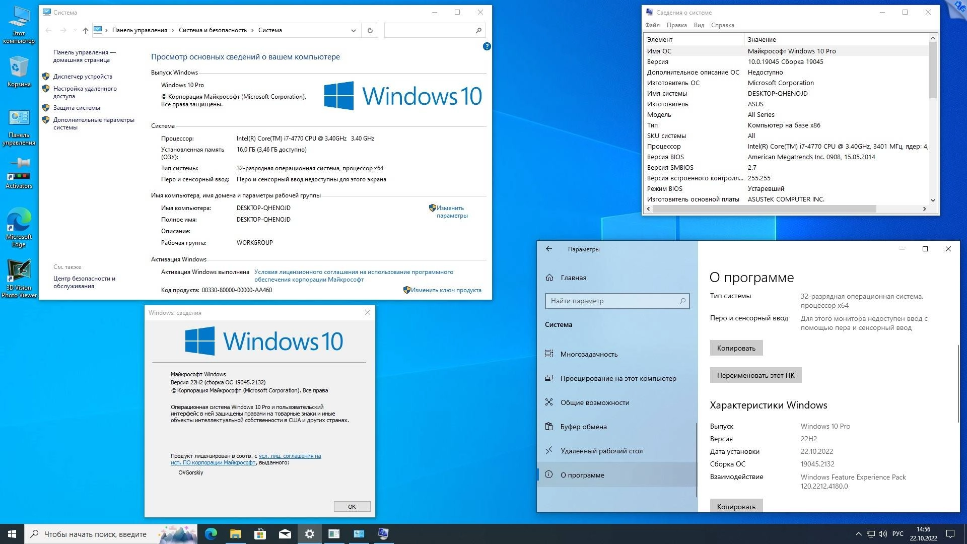
Task: Open Корзина on the desktop
Action: pyautogui.click(x=19, y=65)
